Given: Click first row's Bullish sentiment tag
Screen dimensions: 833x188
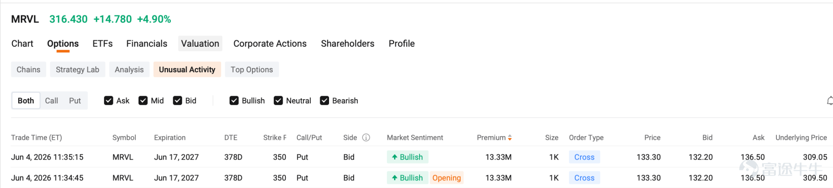Looking at the screenshot, I should 407,157.
